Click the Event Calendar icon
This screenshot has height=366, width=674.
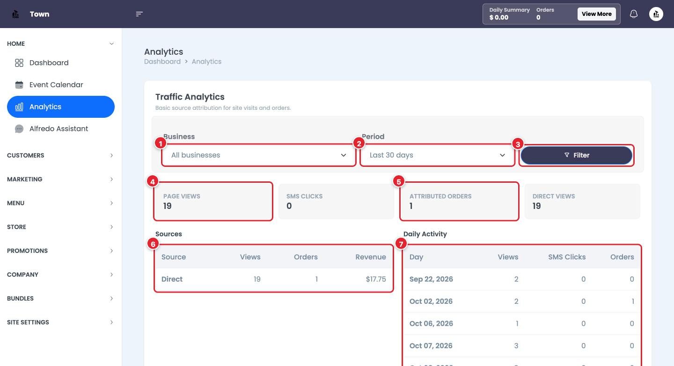[x=19, y=85]
